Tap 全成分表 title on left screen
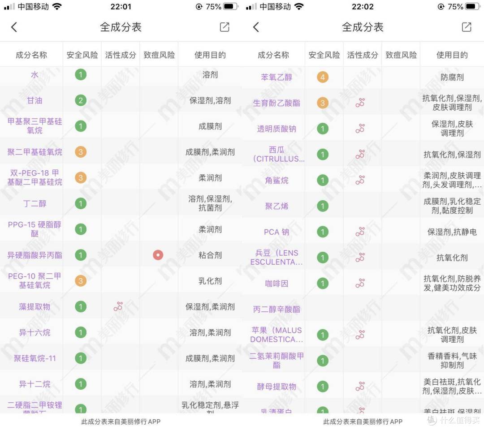This screenshot has width=484, height=430. (121, 27)
